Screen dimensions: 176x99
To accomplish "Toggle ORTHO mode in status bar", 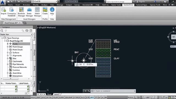I will pyautogui.click(x=49, y=97).
